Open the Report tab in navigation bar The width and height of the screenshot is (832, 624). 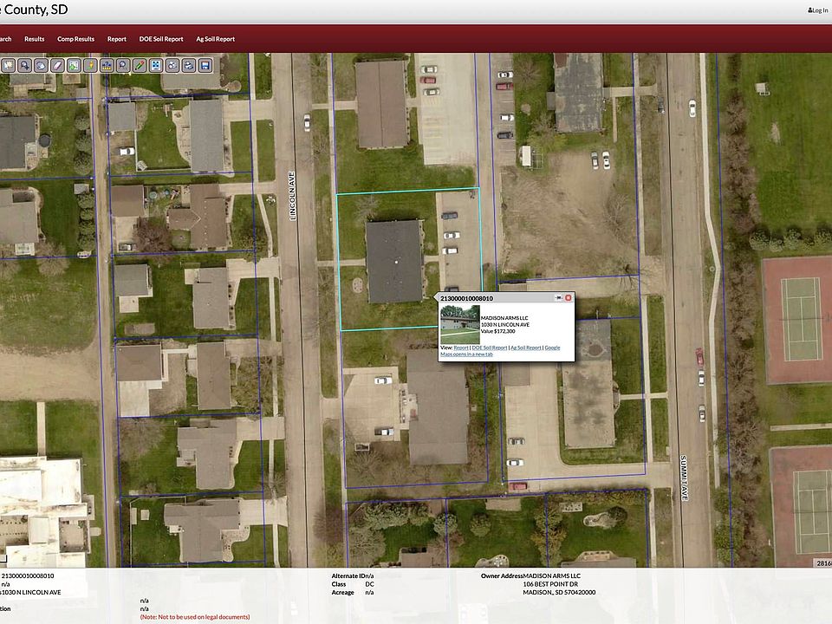tap(117, 39)
